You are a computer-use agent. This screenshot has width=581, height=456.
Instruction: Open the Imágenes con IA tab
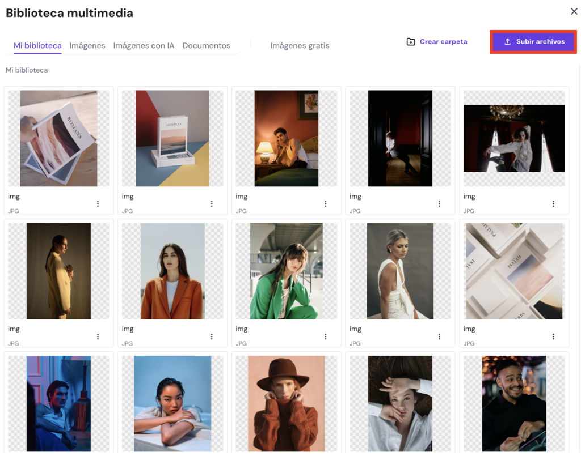[x=143, y=45]
